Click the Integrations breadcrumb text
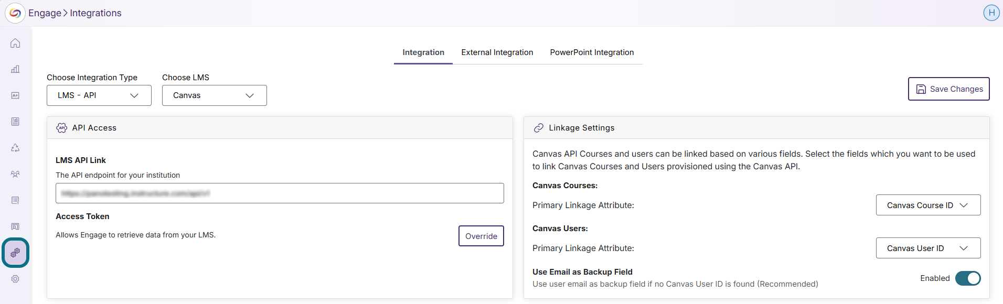This screenshot has height=304, width=1003. click(95, 13)
